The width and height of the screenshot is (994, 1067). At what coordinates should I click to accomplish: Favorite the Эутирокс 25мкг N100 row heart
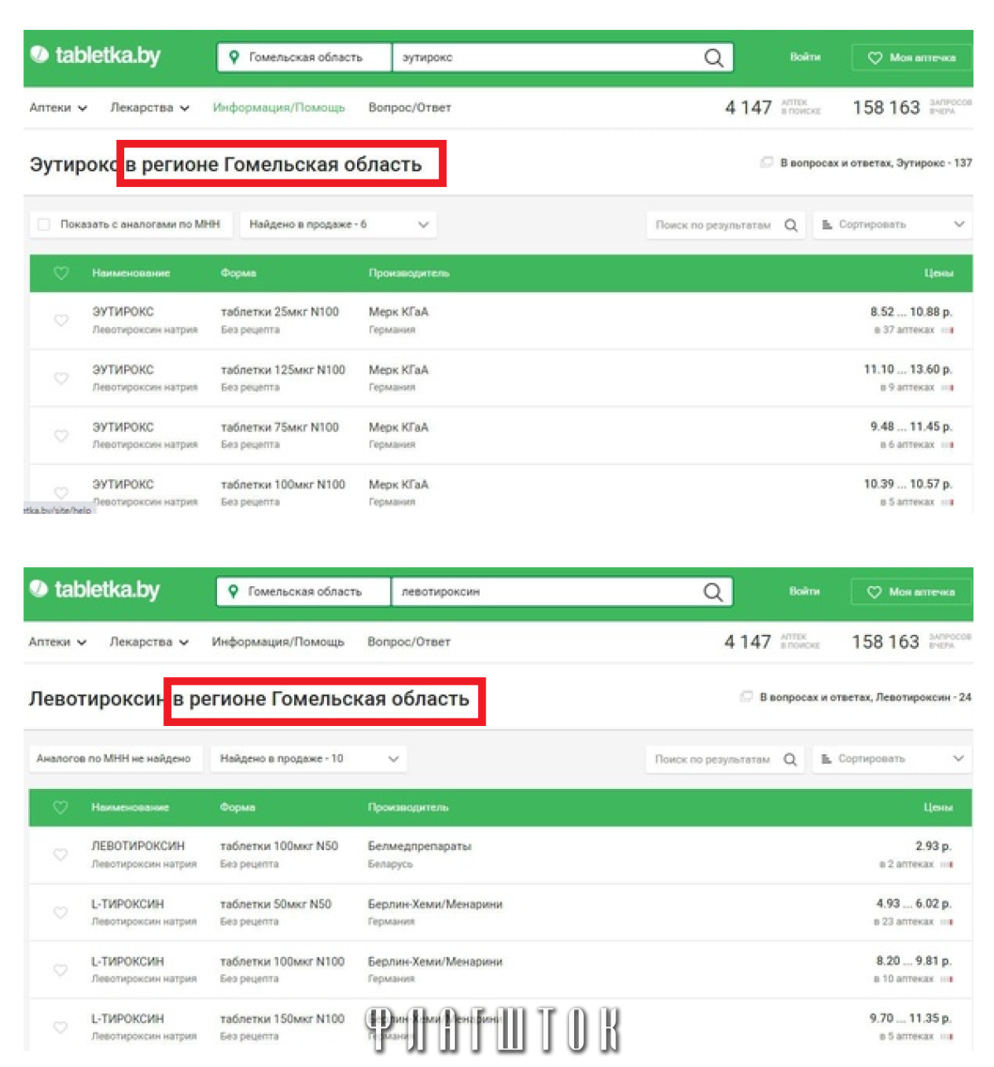tap(61, 320)
